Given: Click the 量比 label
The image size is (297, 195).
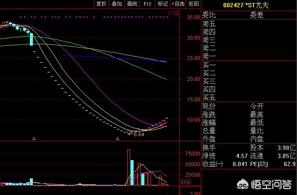Looking at the screenshot, I should click(256, 131).
